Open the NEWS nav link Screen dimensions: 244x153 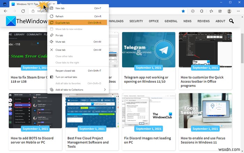(188, 21)
